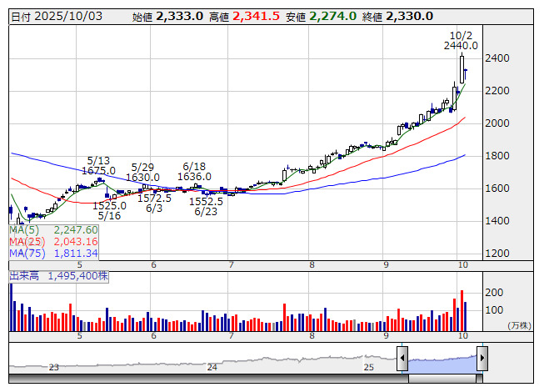Click year 24 marker in overview chart
Image resolution: width=544 pixels, height=392 pixels.
212,367
